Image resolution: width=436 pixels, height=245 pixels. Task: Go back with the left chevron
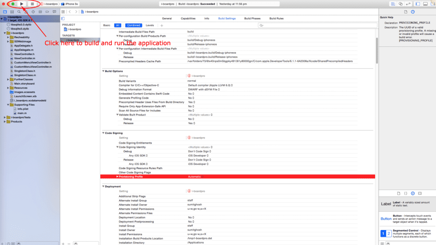tap(70, 12)
